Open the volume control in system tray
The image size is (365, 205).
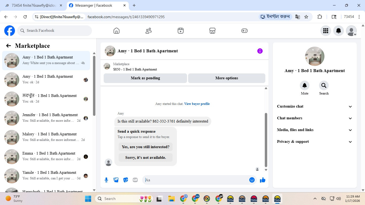click(339, 199)
